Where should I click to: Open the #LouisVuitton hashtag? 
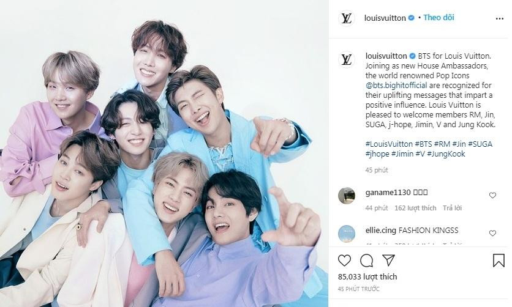click(x=389, y=144)
